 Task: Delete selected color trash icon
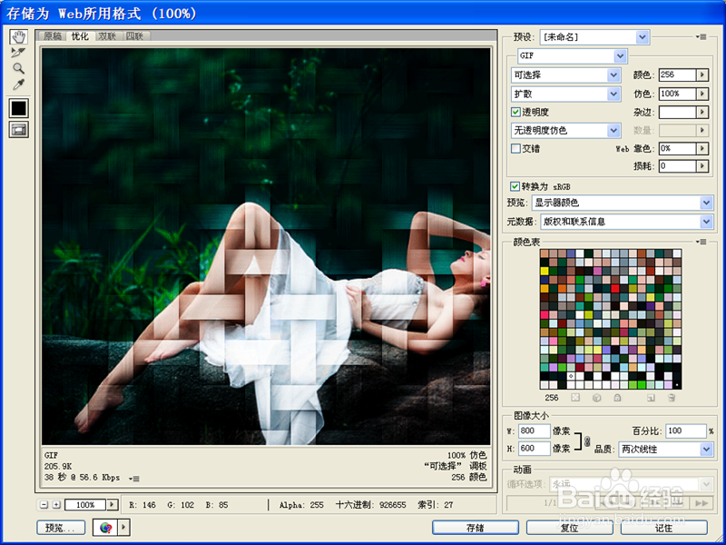pyautogui.click(x=672, y=398)
